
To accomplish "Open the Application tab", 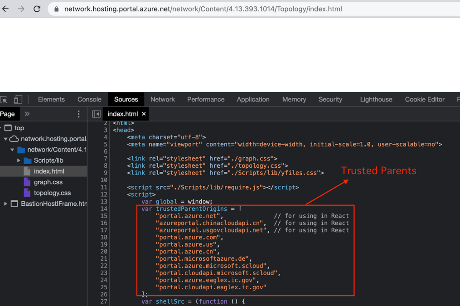I will pyautogui.click(x=253, y=99).
